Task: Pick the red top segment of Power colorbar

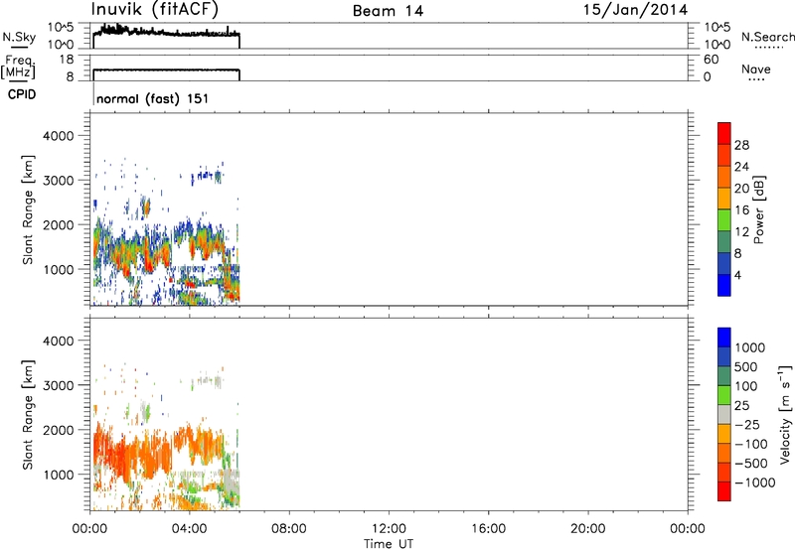Action: (x=724, y=133)
